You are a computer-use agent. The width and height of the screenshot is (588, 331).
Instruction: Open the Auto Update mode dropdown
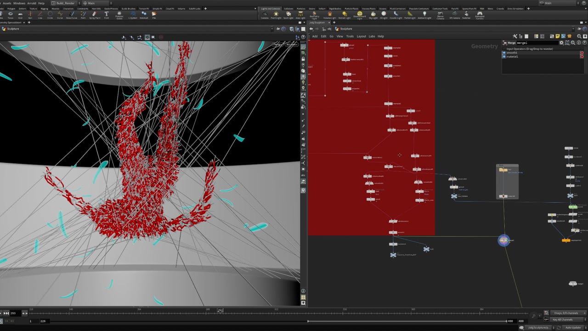(573, 328)
